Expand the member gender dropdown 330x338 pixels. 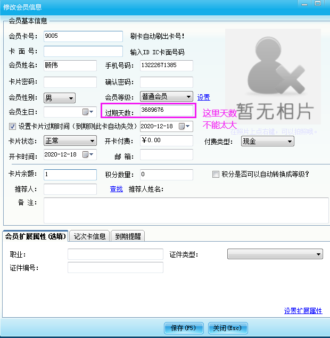pos(71,98)
